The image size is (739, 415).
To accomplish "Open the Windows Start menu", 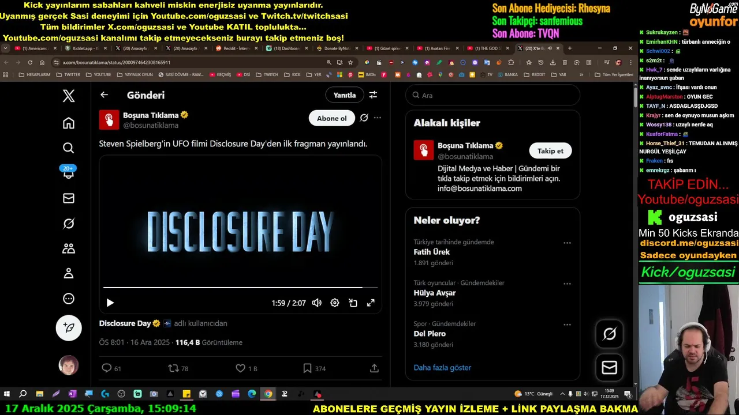I will [x=7, y=394].
